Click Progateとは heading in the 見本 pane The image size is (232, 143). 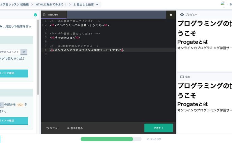193,104
